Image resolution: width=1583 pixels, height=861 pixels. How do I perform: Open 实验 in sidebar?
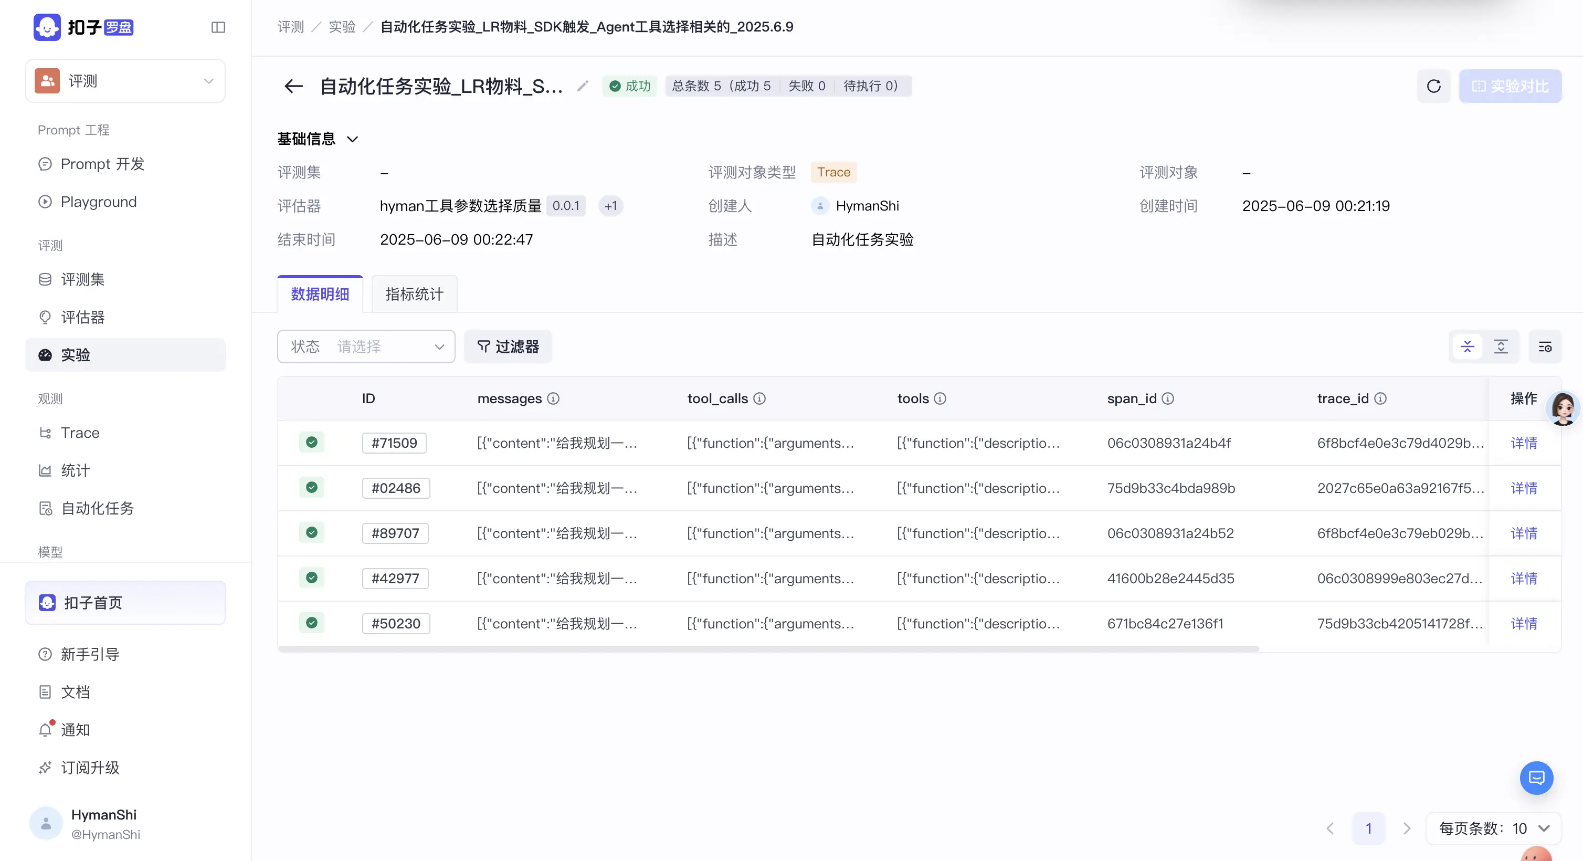pos(125,354)
